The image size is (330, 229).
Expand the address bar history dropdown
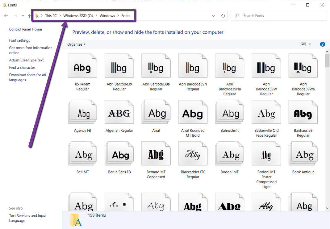coord(214,16)
